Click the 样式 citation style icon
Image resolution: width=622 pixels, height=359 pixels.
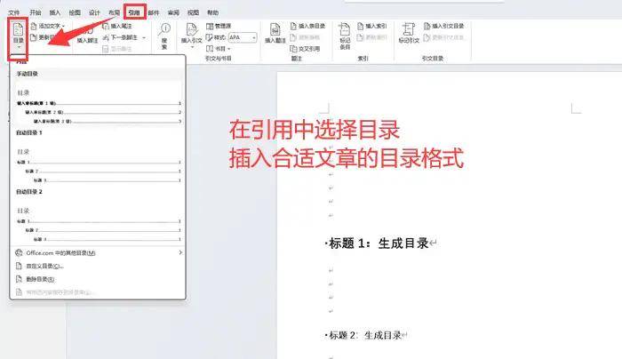210,37
